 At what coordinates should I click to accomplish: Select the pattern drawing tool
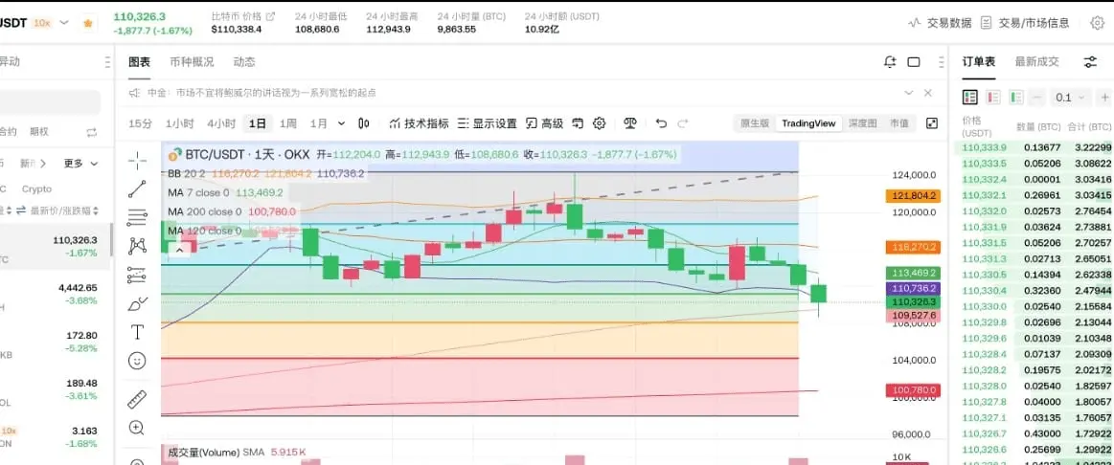point(137,246)
